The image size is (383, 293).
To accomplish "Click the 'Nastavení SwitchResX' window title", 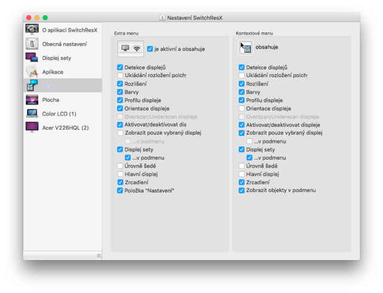I will [x=194, y=18].
